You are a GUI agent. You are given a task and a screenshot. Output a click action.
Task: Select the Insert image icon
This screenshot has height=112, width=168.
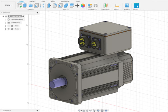127,5
